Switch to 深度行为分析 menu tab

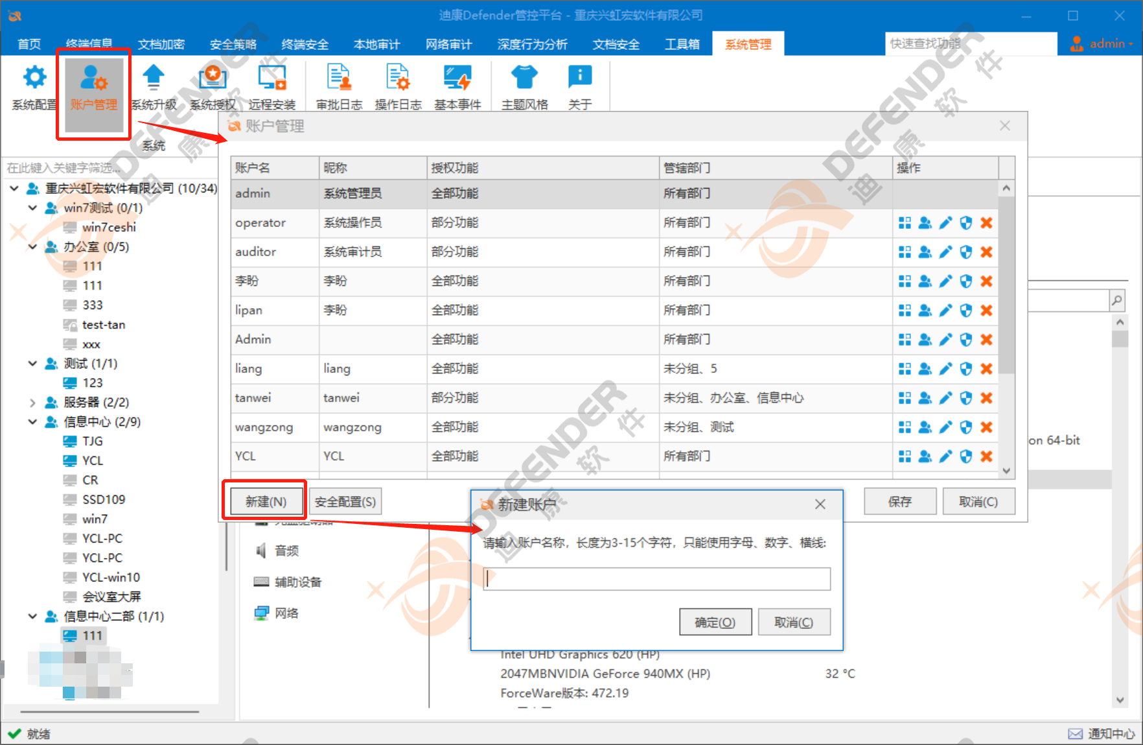tap(533, 44)
